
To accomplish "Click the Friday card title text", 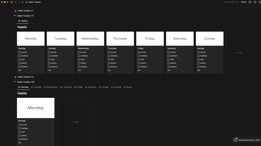I will pyautogui.click(x=141, y=48).
